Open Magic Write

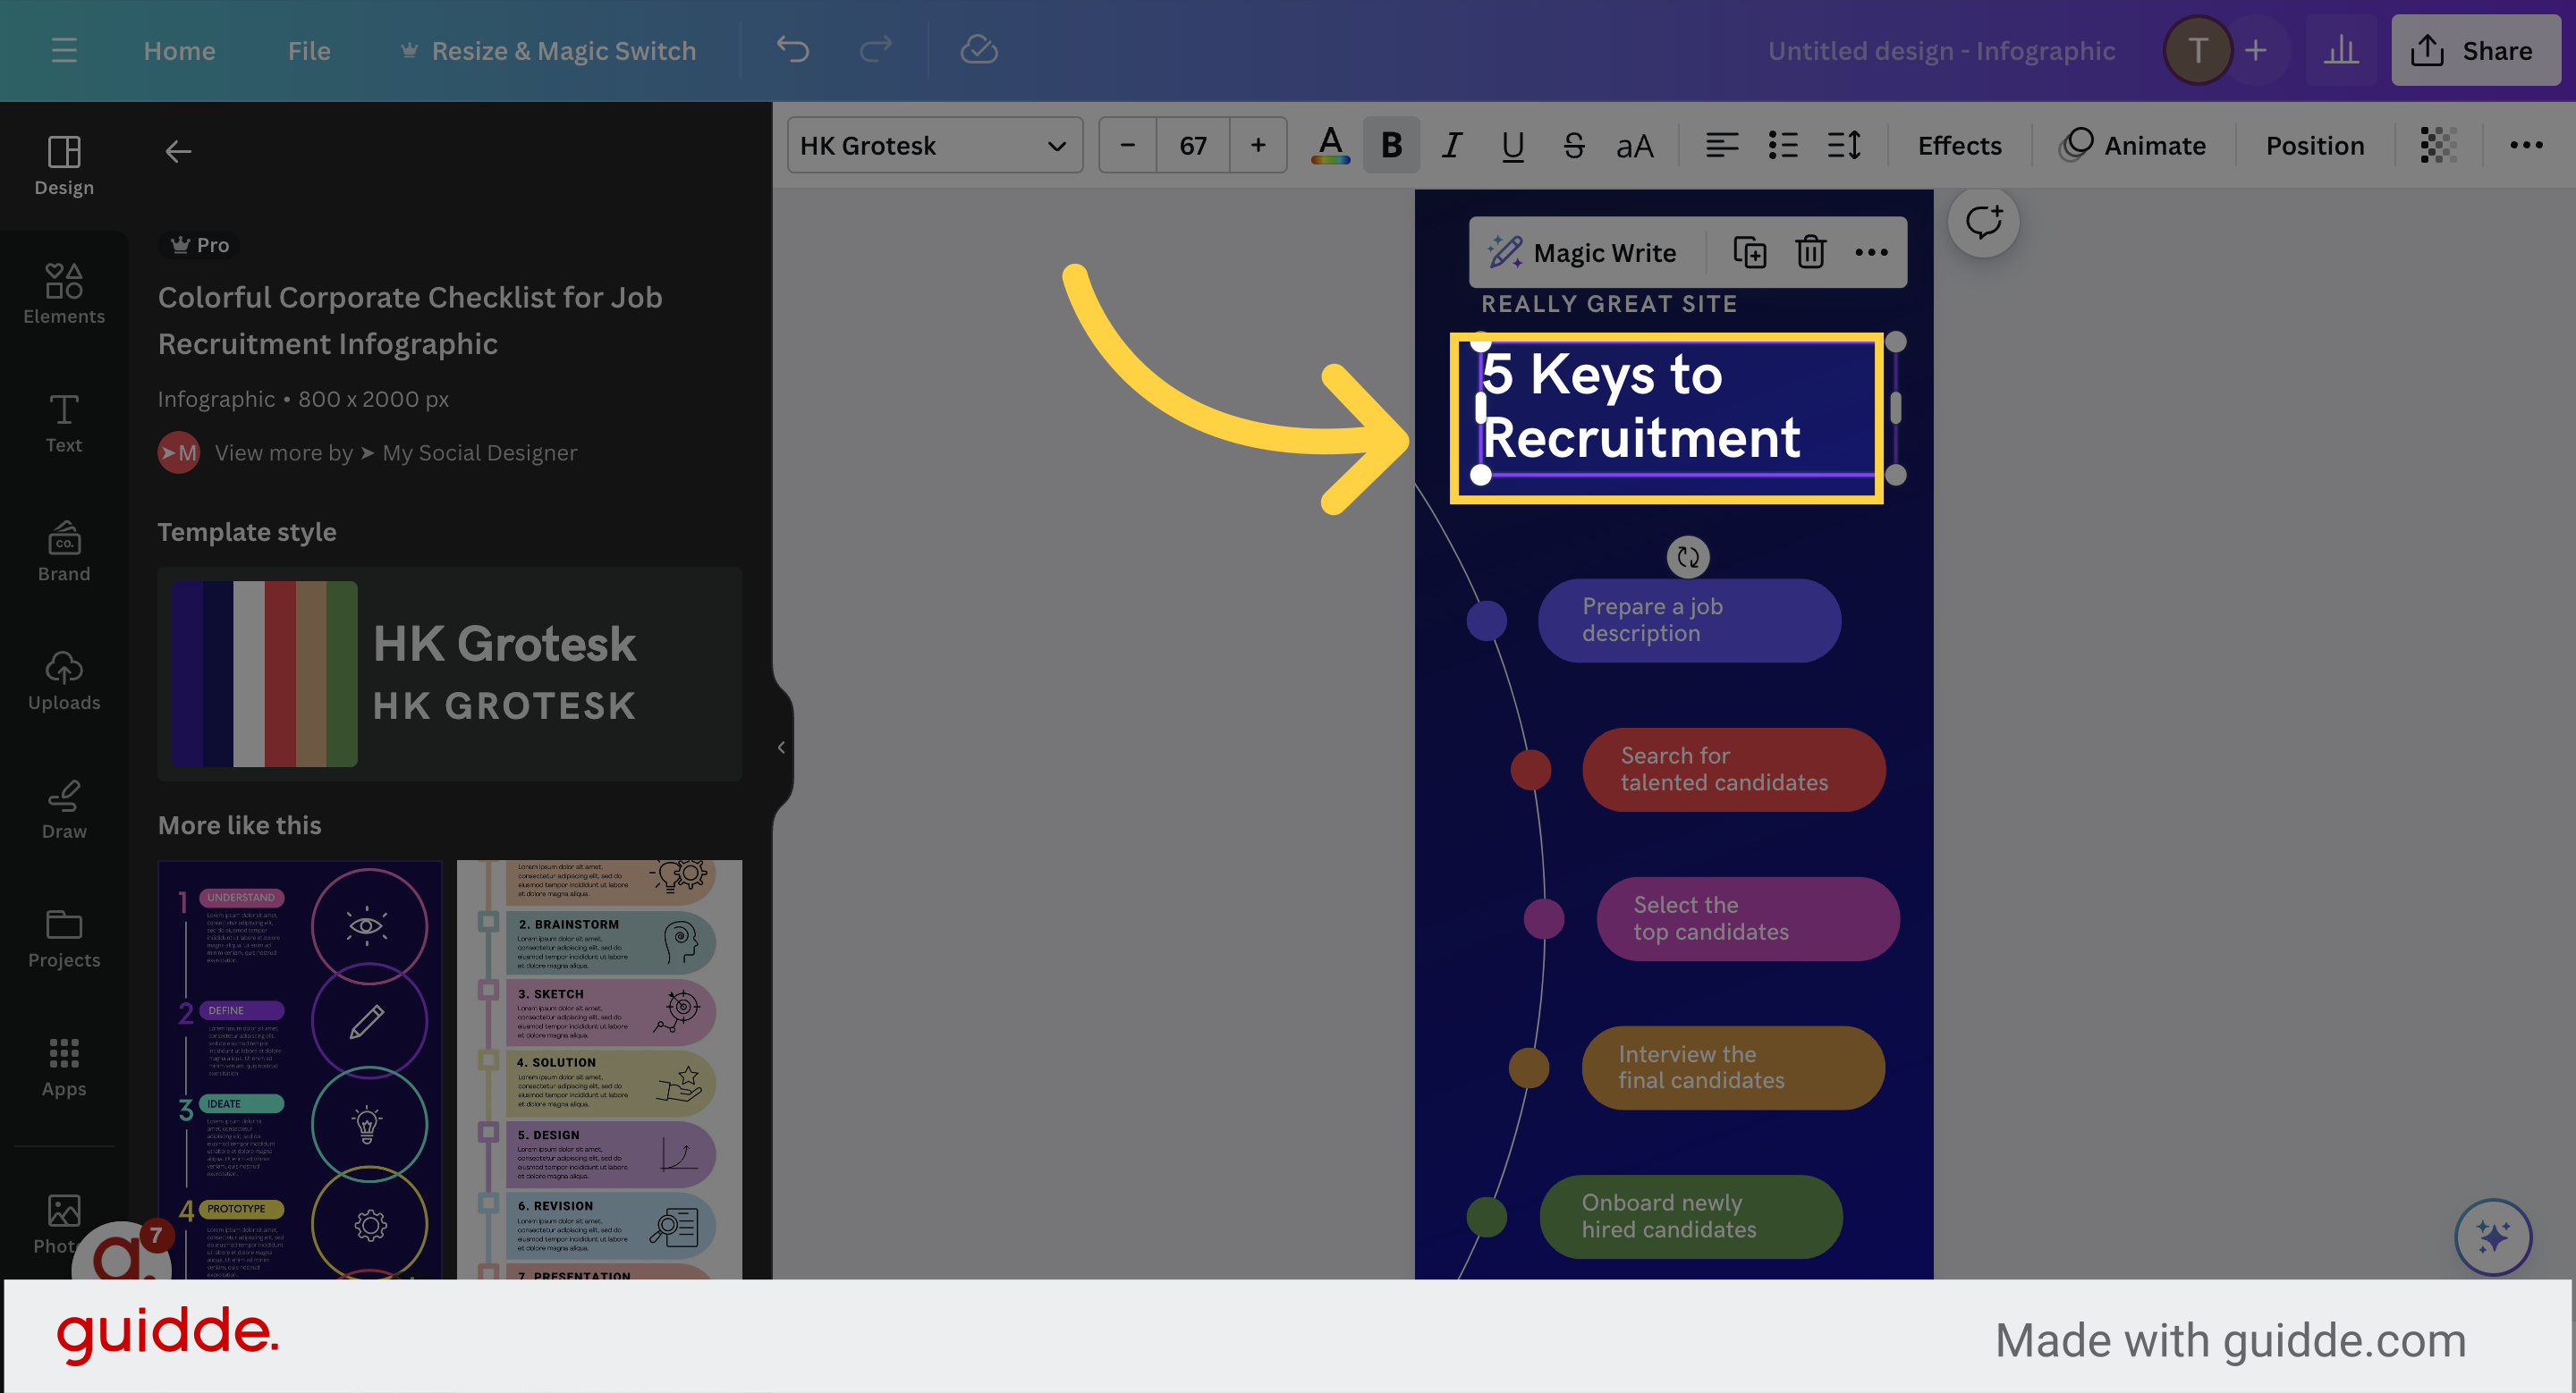point(1583,252)
